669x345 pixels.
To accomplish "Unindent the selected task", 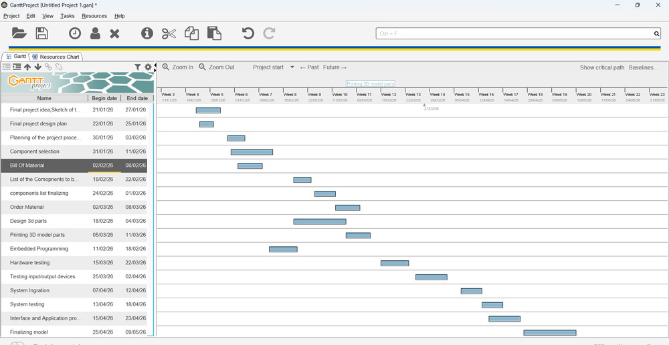I will click(x=7, y=67).
